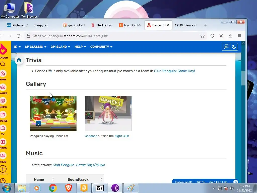257x193 pixels.
Task: Switch to the gun shot tab
Action: click(75, 25)
